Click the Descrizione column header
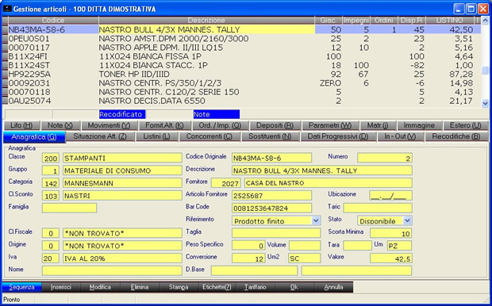Screen dimensions: 492x306 [x=206, y=21]
